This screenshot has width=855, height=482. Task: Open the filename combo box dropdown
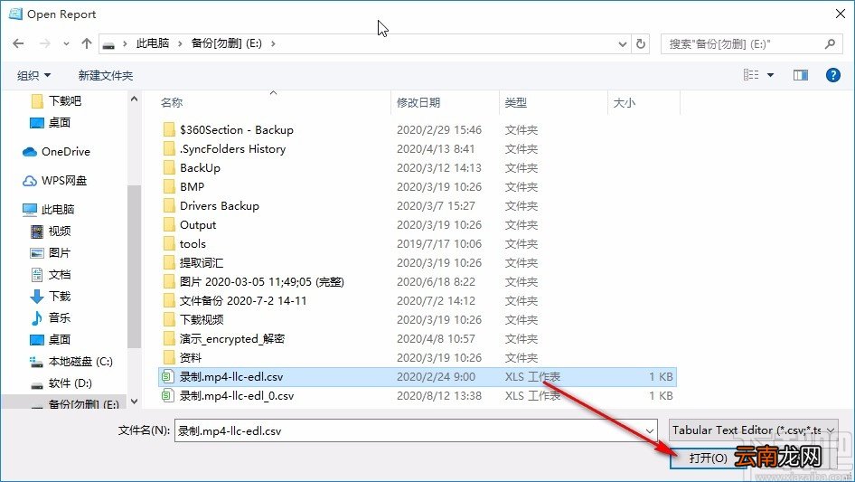(x=650, y=430)
